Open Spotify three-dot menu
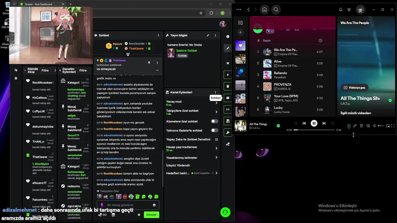 click(x=239, y=10)
